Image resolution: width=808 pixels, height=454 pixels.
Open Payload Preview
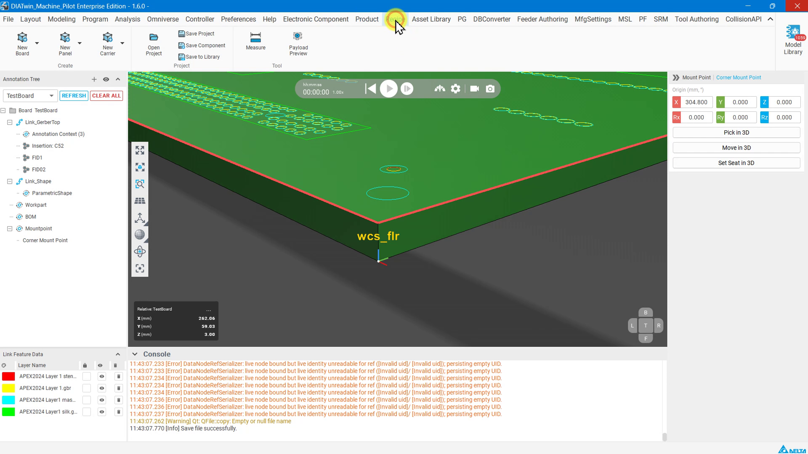coord(298,44)
